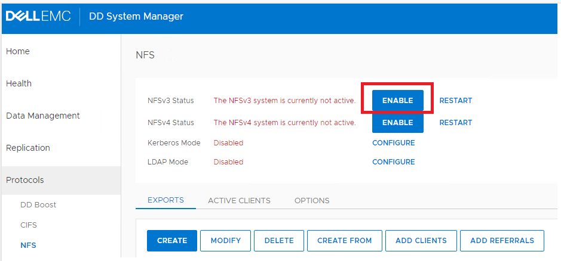Open CIFS protocol page

[x=29, y=225]
